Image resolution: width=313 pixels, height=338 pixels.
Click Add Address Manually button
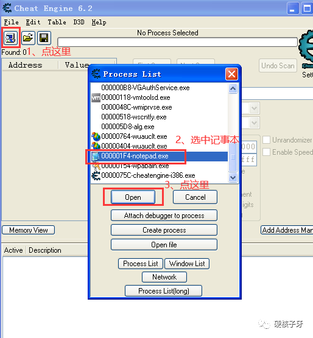click(287, 230)
